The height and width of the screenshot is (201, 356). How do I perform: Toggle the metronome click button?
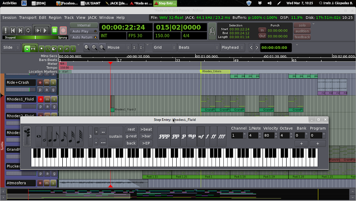point(212,30)
